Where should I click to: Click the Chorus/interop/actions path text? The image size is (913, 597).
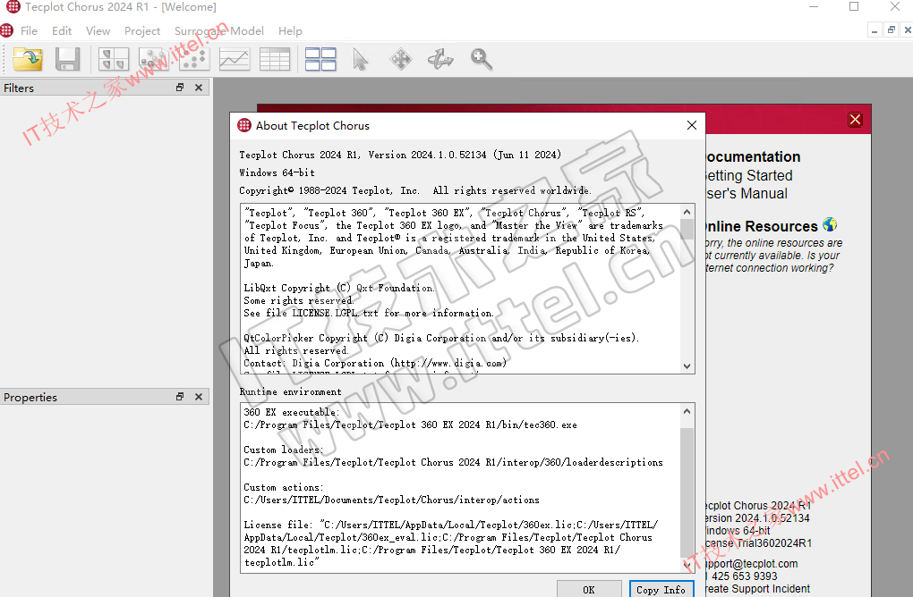click(x=391, y=500)
